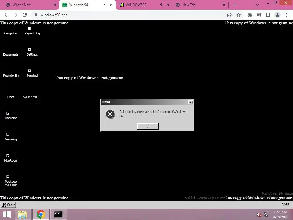
Task: Open the Chrome profile avatar
Action: coord(278,15)
